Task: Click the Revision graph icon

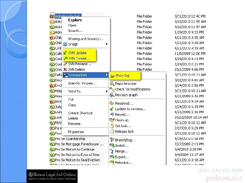Action: pyautogui.click(x=112, y=95)
